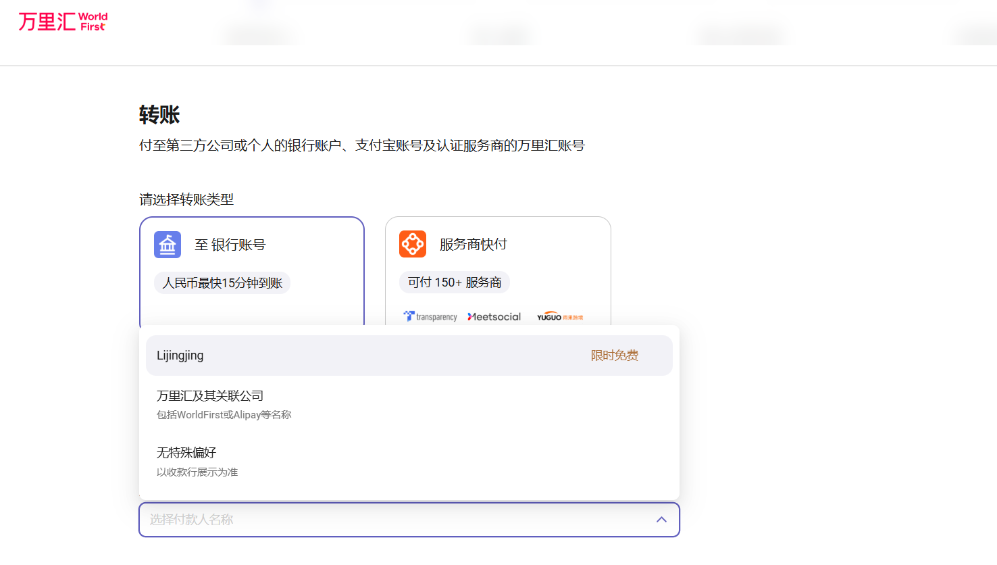Click the 转账 page heading
This screenshot has width=997, height=565.
click(159, 115)
